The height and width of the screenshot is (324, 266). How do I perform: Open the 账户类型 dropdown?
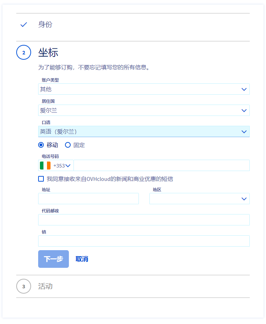point(144,89)
